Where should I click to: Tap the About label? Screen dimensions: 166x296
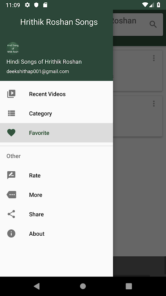pyautogui.click(x=37, y=234)
